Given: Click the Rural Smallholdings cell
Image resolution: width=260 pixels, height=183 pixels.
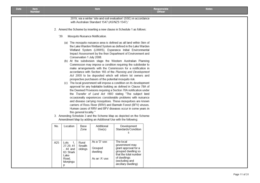Looking at the screenshot, I should coord(83,146).
